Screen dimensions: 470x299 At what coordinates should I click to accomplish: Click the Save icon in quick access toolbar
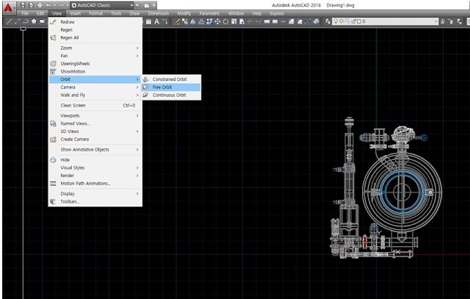23,5
